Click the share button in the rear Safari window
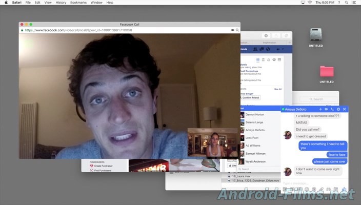Screen dimensions: 361x205 [276, 36]
